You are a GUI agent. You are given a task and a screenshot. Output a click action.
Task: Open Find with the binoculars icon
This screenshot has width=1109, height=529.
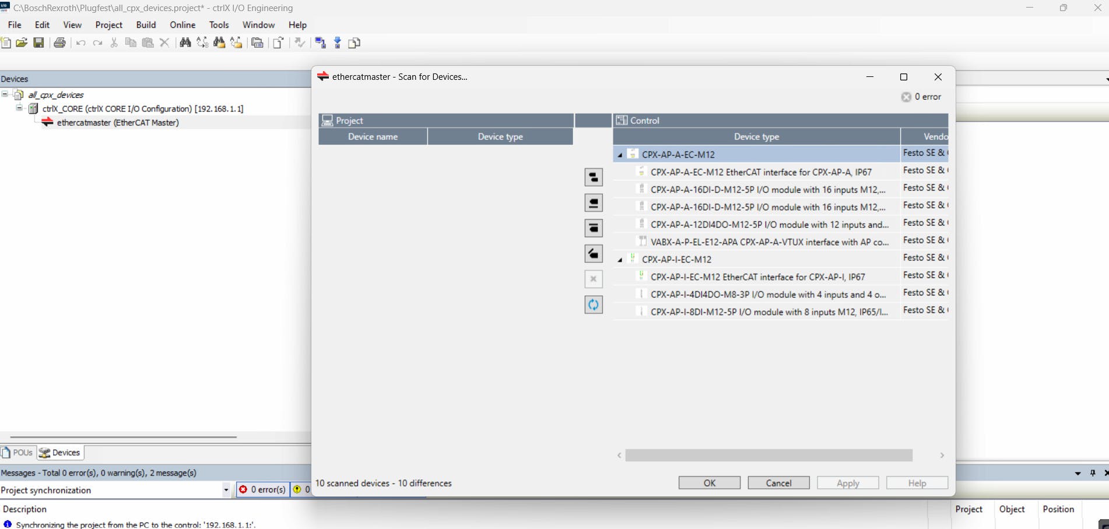pos(185,43)
